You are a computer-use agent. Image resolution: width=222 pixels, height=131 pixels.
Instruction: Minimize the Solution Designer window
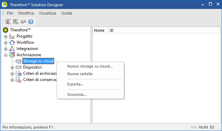[x=203, y=4]
